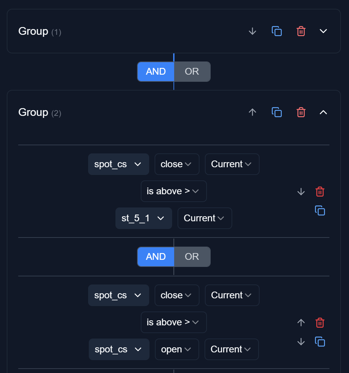This screenshot has width=349, height=373.
Task: Open the 'open' price field dropdown
Action: 177,349
